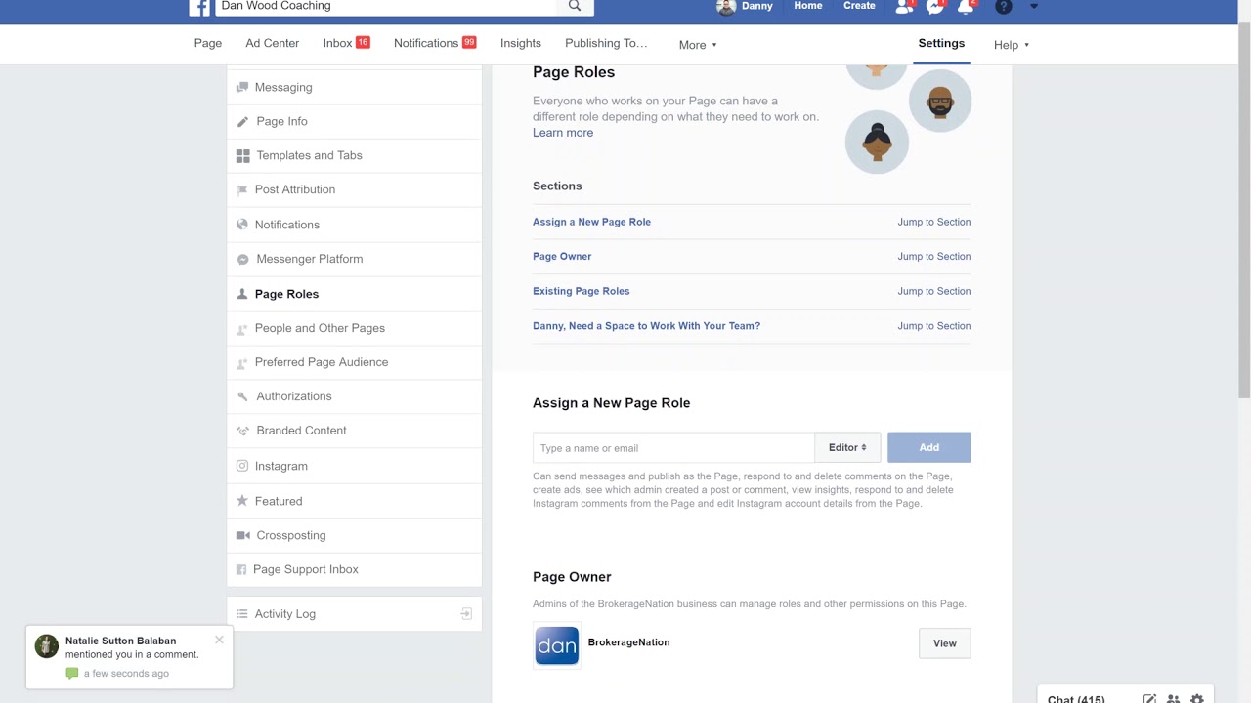Open the Chat (415) bar
This screenshot has height=703, width=1251.
click(x=1076, y=700)
